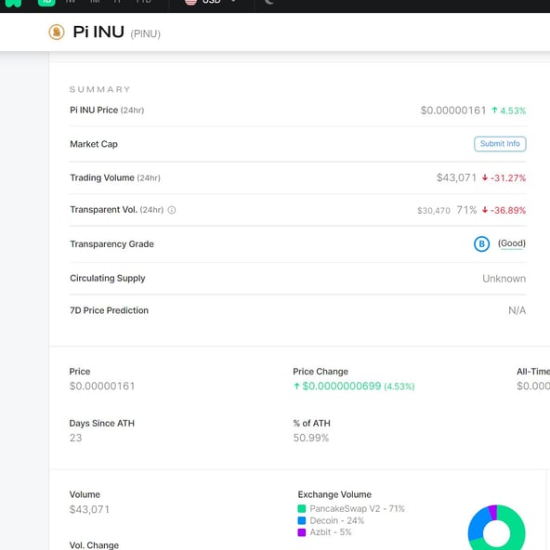Click the 71% transparent volume share

(x=466, y=210)
